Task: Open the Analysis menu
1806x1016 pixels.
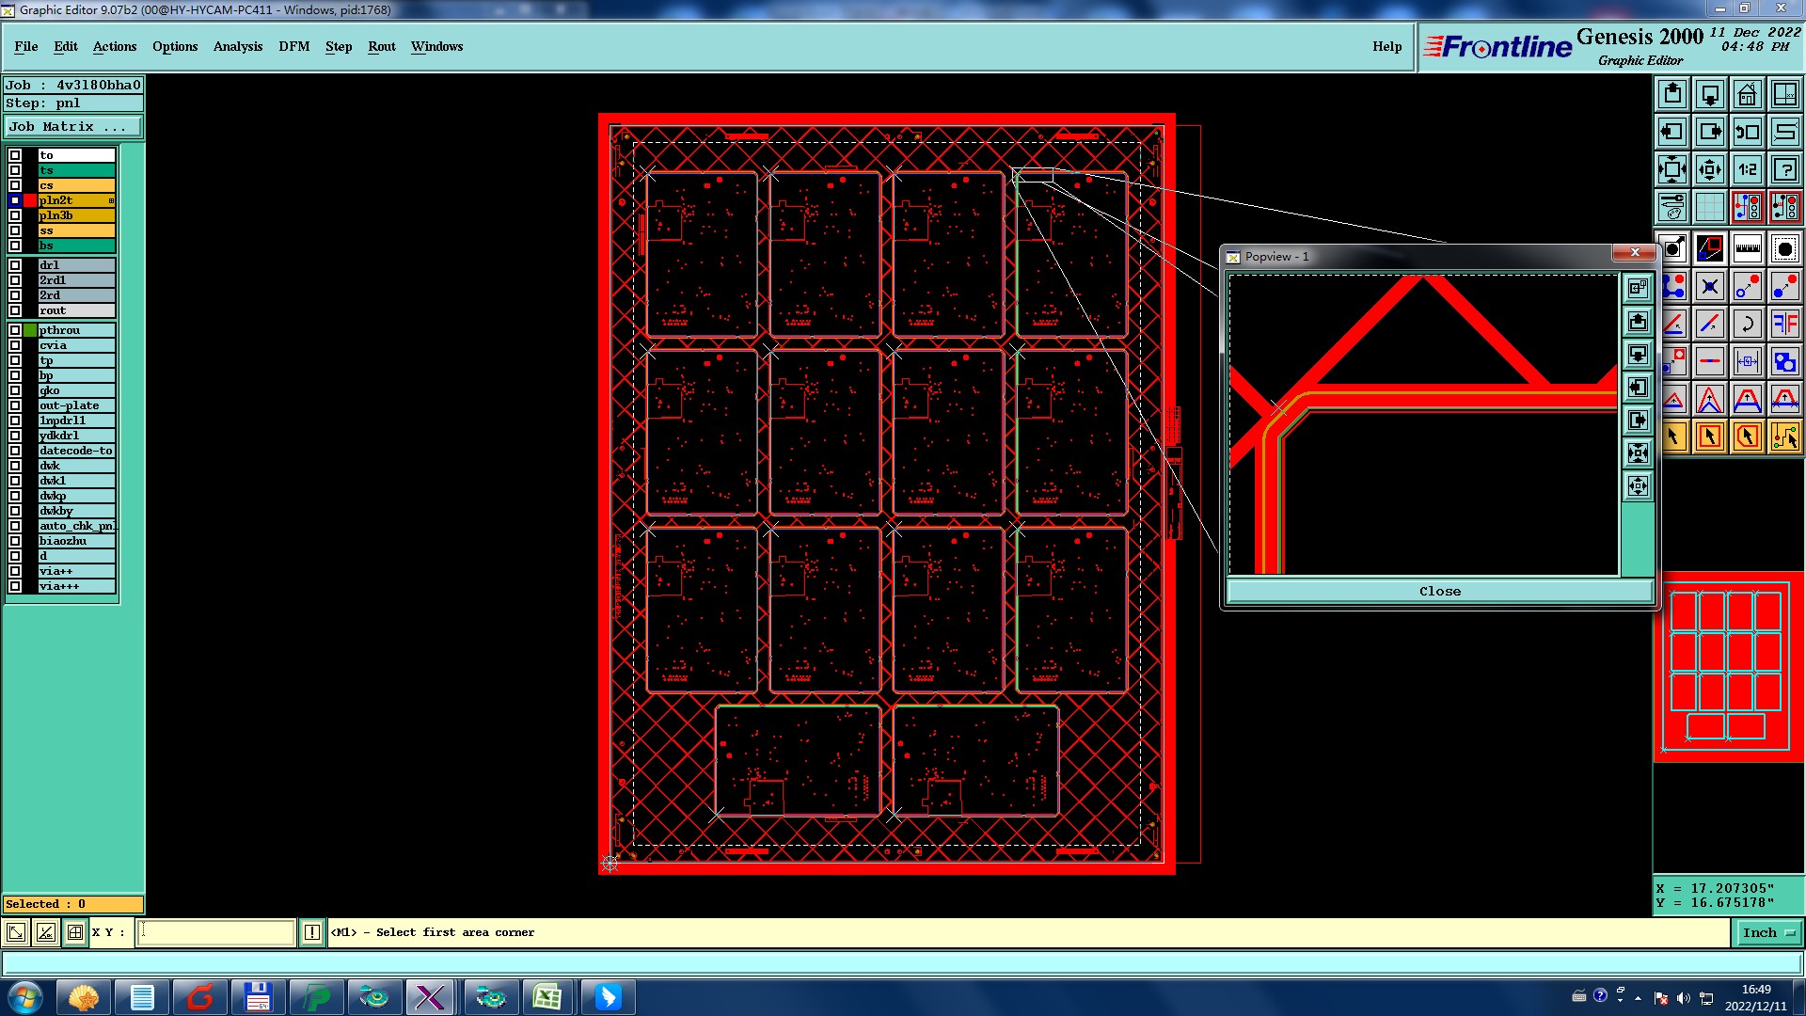Action: click(237, 46)
